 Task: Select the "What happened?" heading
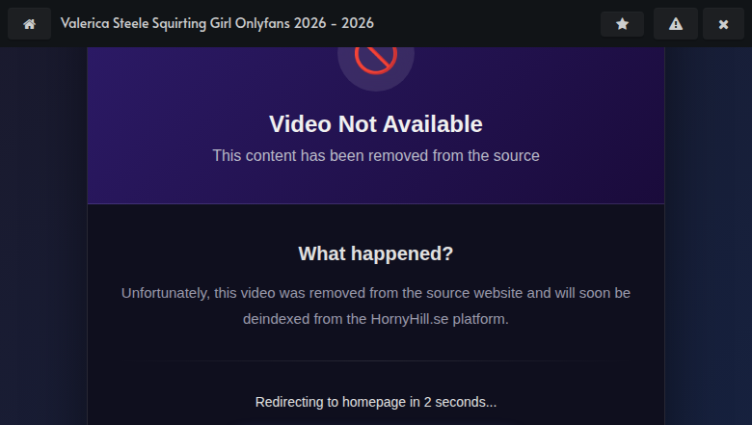[375, 253]
